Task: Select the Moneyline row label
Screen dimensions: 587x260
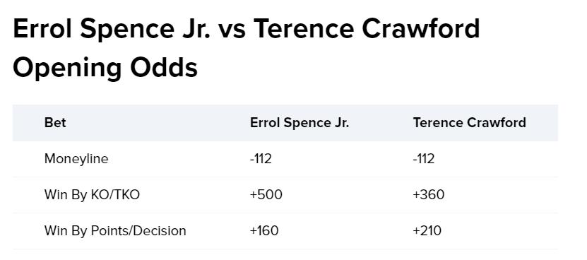Action: coord(76,159)
